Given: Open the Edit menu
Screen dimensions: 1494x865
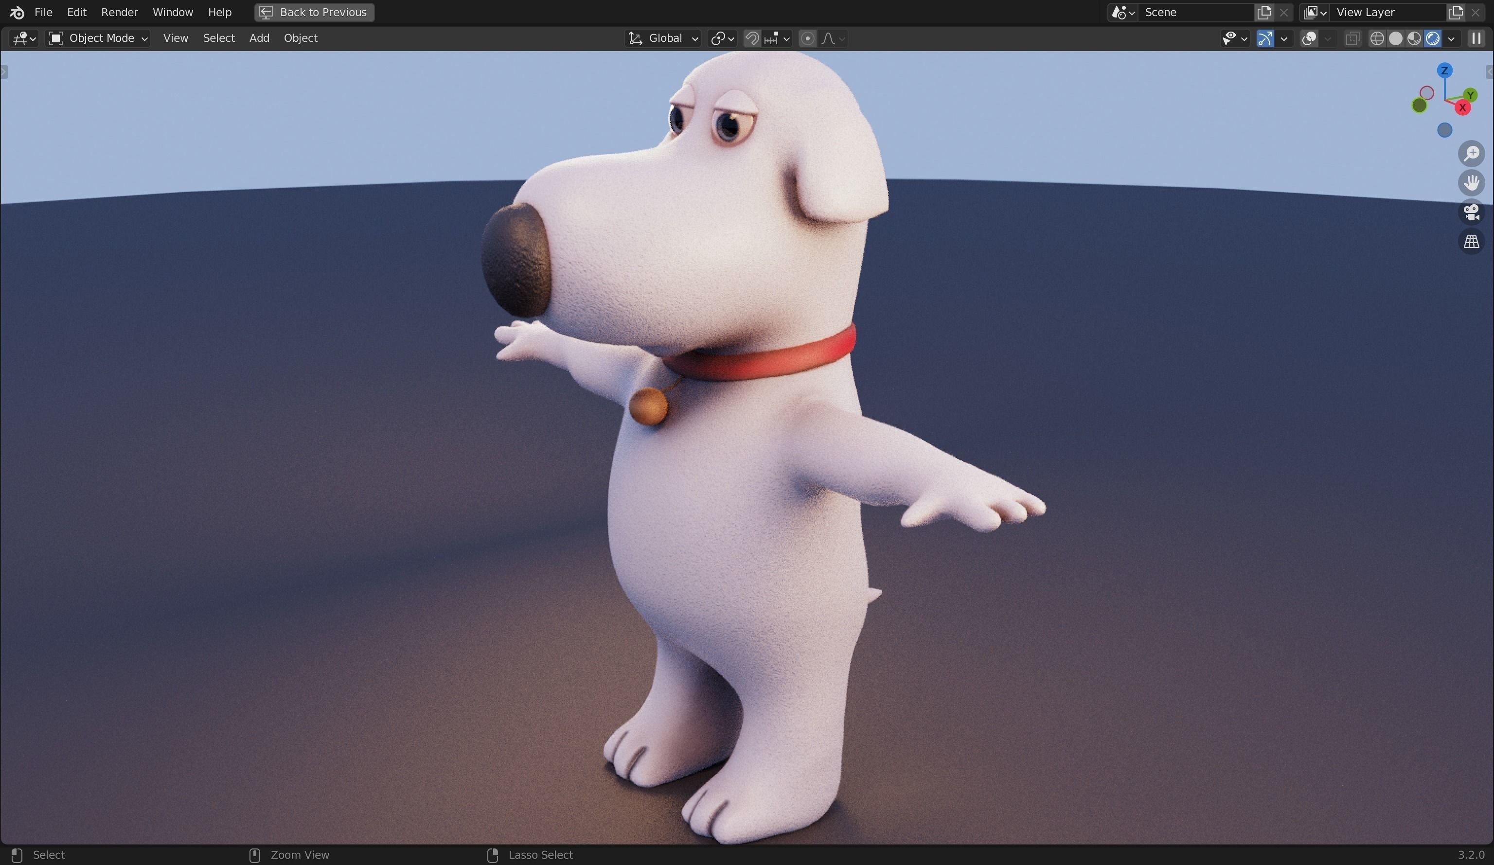Looking at the screenshot, I should pyautogui.click(x=76, y=13).
